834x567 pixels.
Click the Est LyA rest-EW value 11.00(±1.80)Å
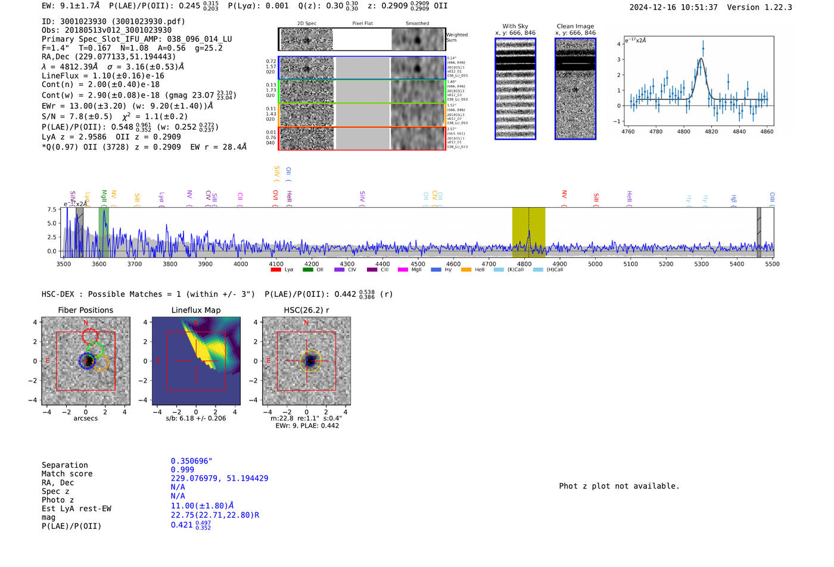click(x=203, y=506)
